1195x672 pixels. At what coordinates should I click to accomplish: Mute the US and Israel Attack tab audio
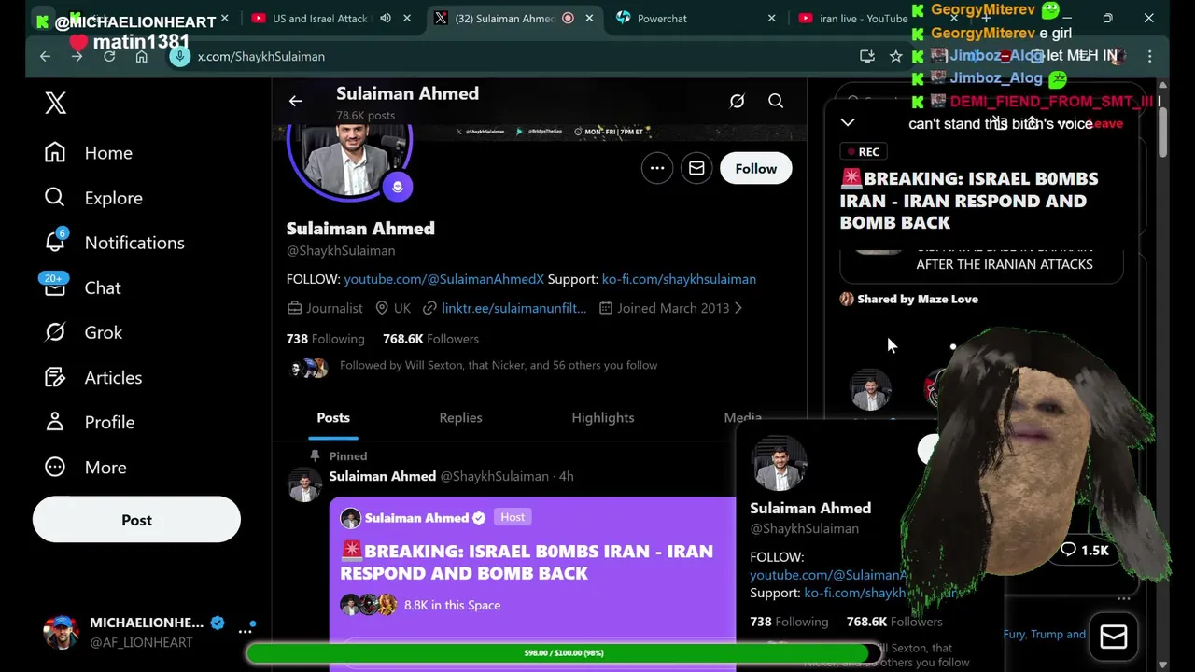386,19
